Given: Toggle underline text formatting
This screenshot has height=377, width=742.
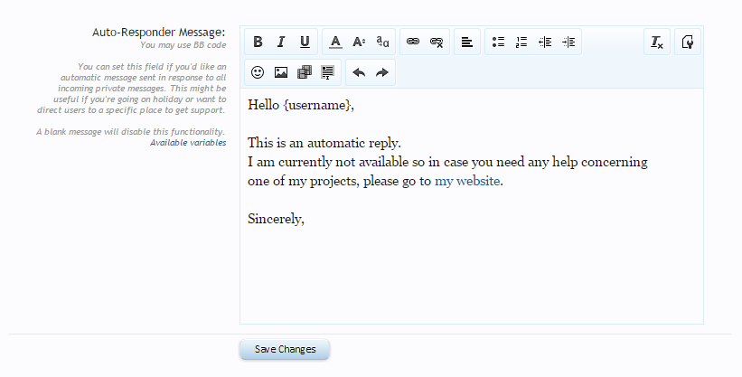Looking at the screenshot, I should (305, 42).
